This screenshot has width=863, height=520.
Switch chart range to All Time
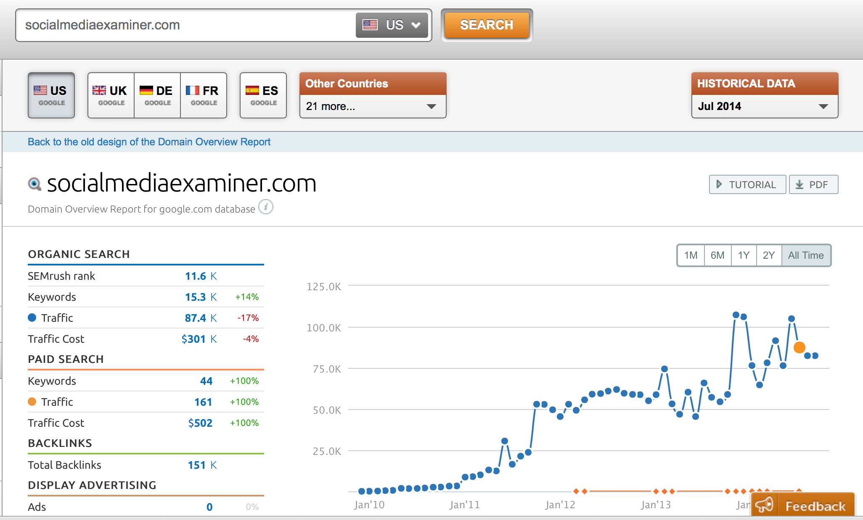806,255
